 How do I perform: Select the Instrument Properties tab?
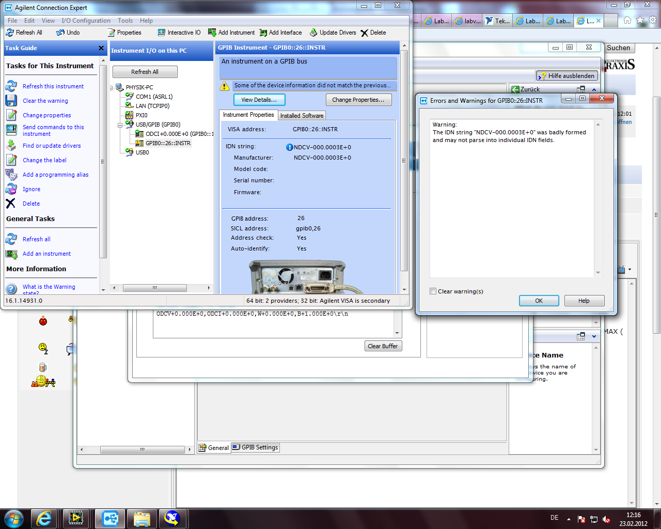point(248,115)
